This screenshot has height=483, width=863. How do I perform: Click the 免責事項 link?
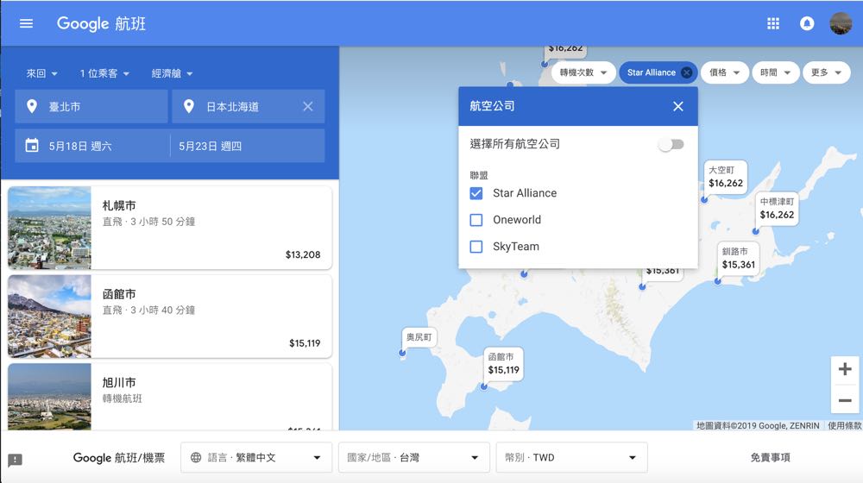[770, 457]
